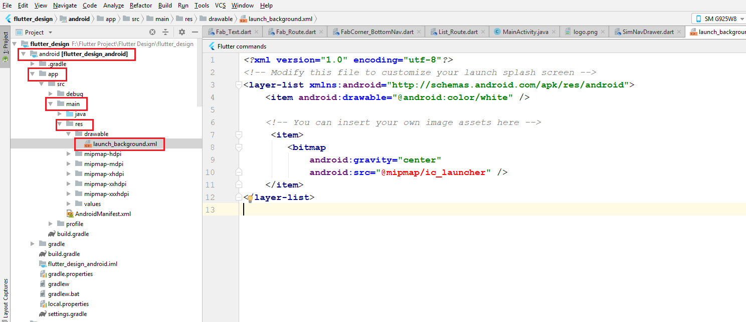
Task: Toggle the Layout Captures tool window button
Action: (5, 300)
